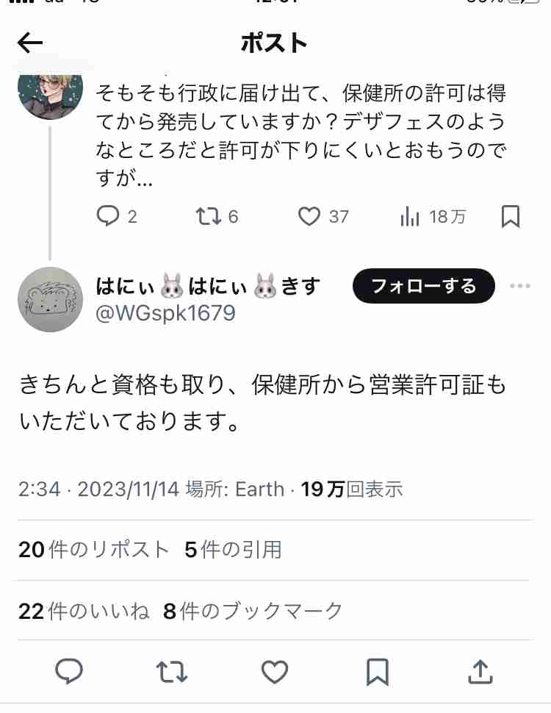Viewport: 551px width, 713px height.
Task: Open @WGspk1679 profile handle
Action: (x=165, y=313)
